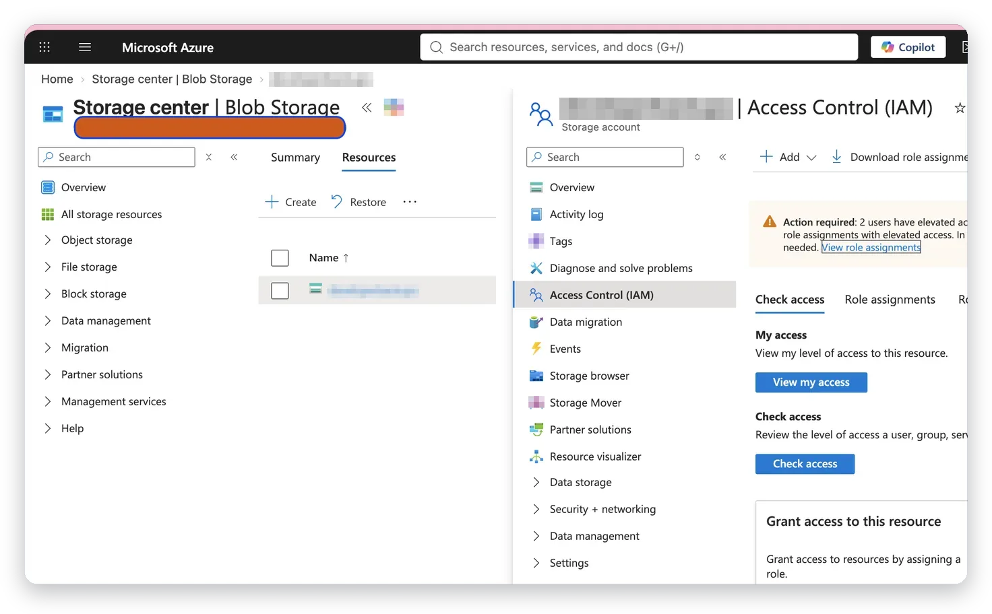Open Activity log
The height and width of the screenshot is (614, 992).
click(x=576, y=214)
